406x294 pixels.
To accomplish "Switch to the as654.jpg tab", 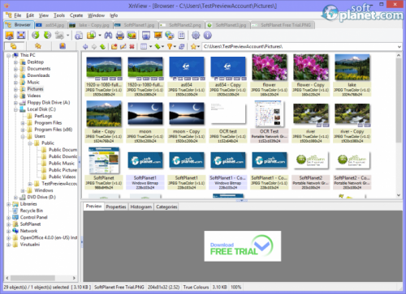I will (x=50, y=25).
